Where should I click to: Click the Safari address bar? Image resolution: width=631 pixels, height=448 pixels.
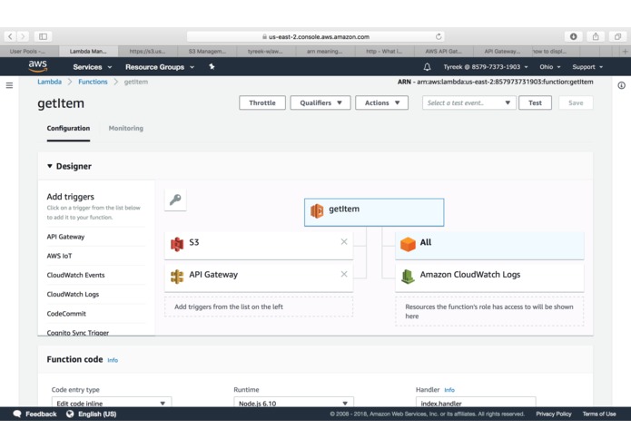pyautogui.click(x=316, y=36)
